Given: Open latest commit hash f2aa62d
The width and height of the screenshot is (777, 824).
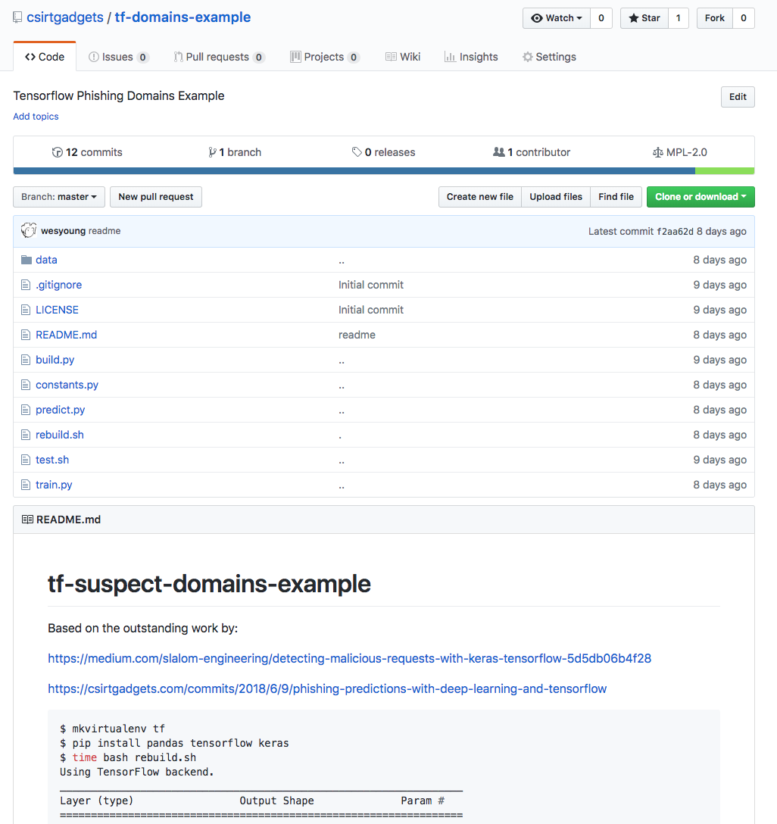Looking at the screenshot, I should (675, 231).
